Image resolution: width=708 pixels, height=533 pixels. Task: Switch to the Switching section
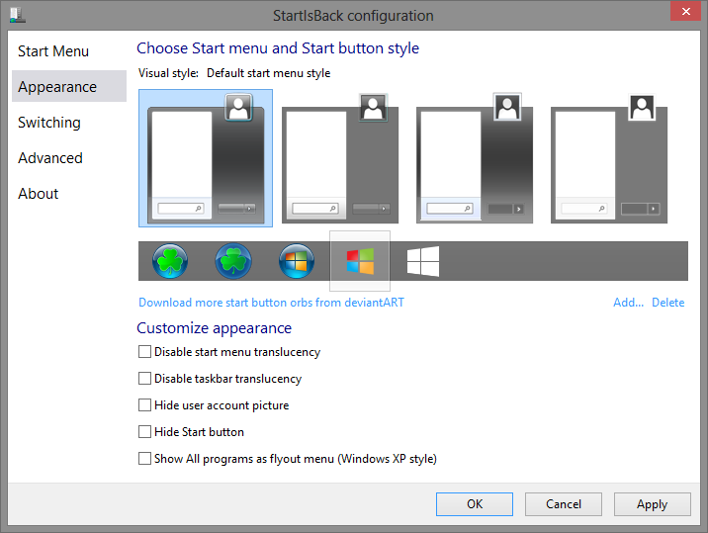tap(49, 123)
